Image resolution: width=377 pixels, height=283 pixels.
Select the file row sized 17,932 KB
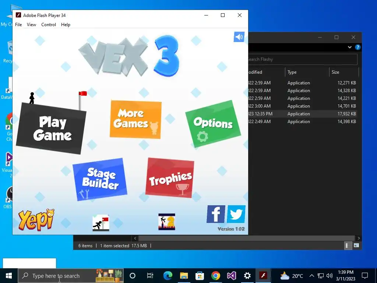(303, 113)
